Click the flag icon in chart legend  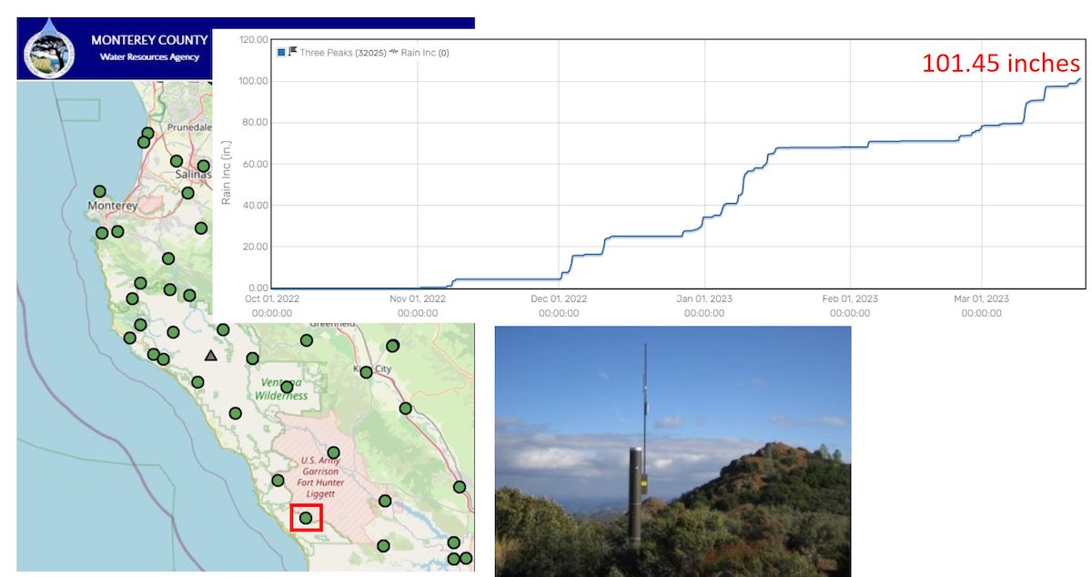(293, 52)
